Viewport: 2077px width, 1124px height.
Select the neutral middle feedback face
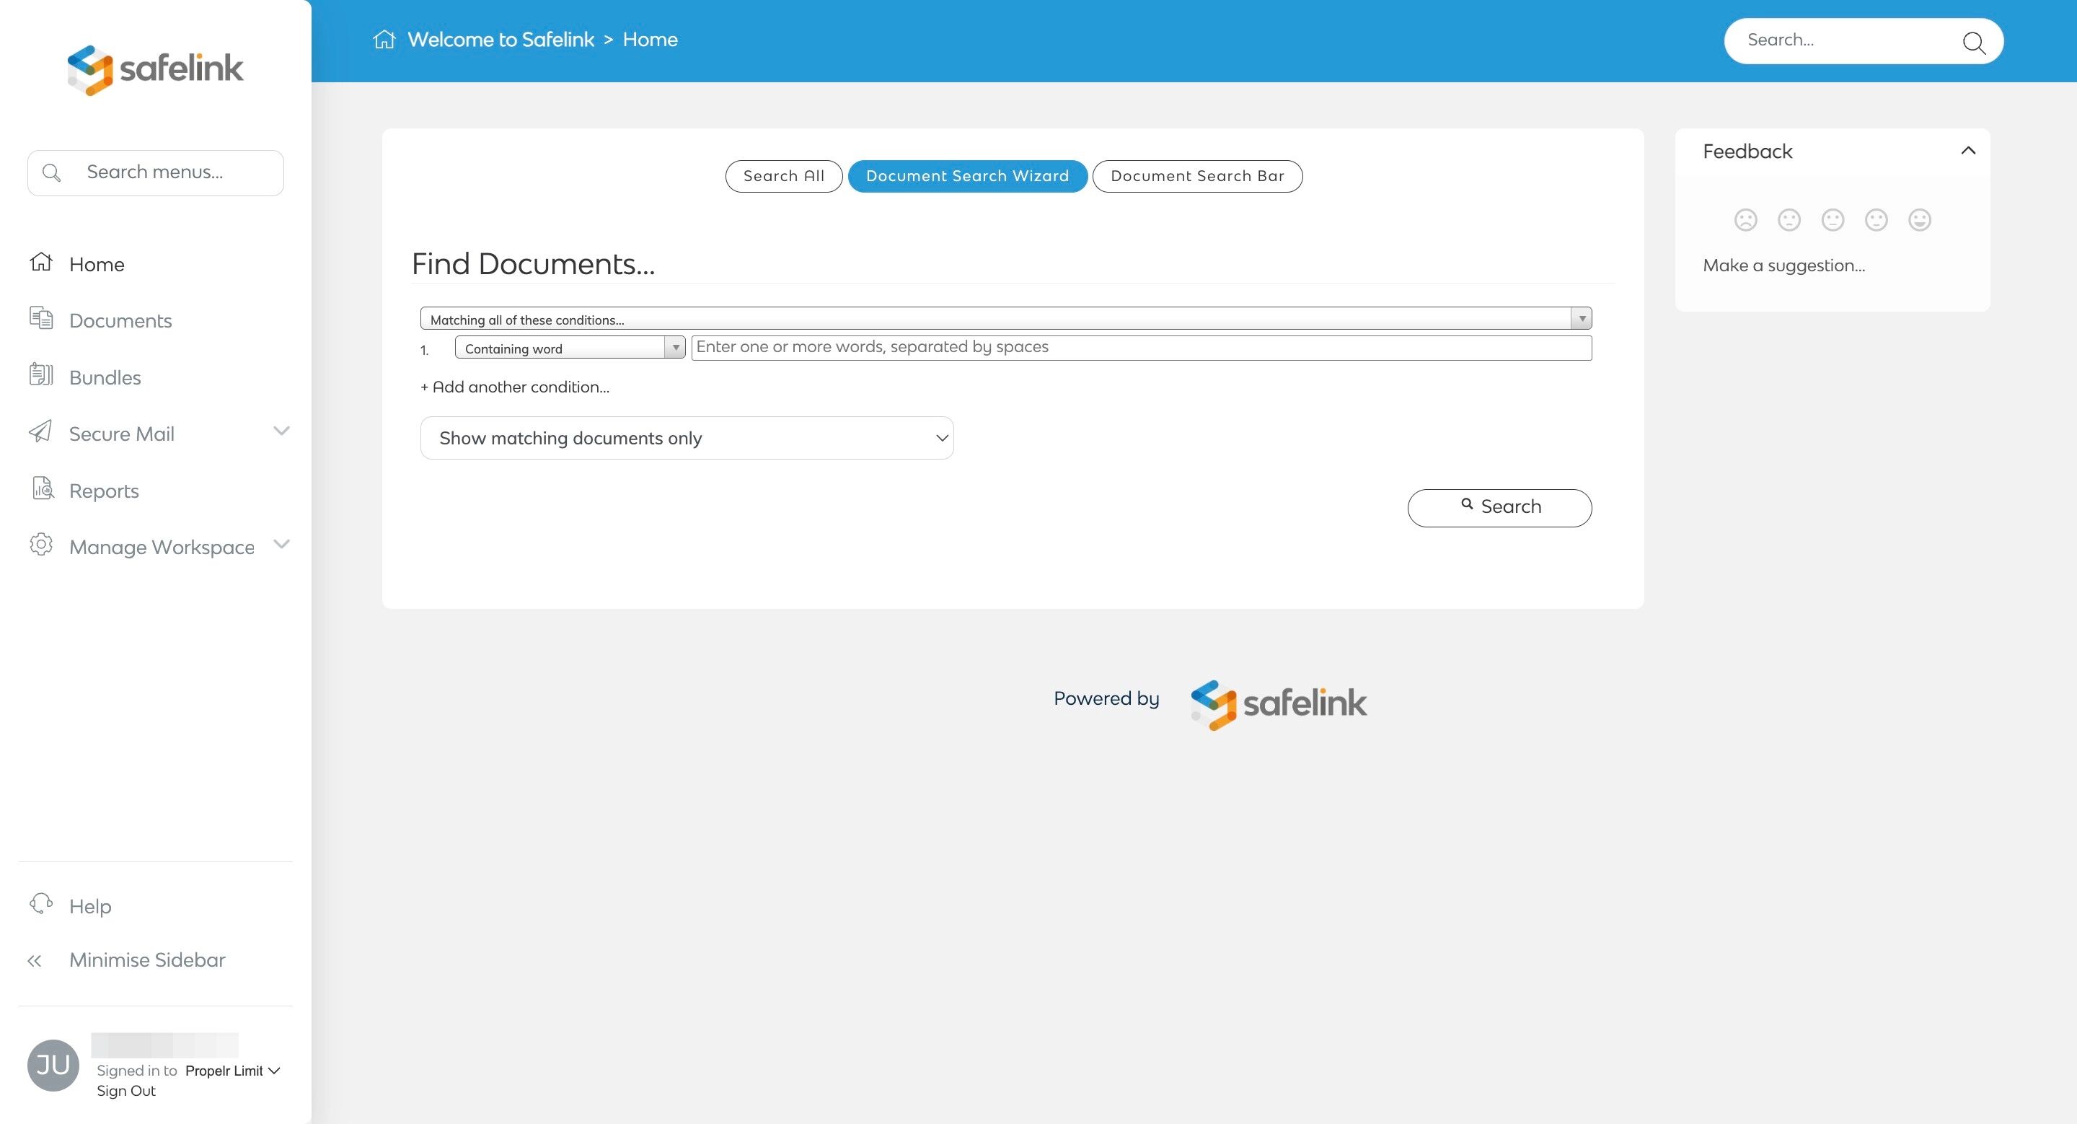tap(1833, 220)
